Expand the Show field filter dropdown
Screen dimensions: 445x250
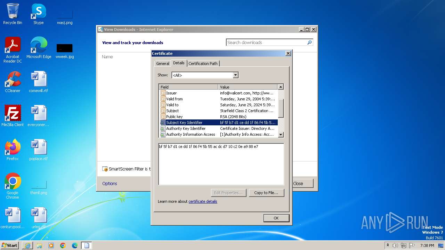[235, 75]
